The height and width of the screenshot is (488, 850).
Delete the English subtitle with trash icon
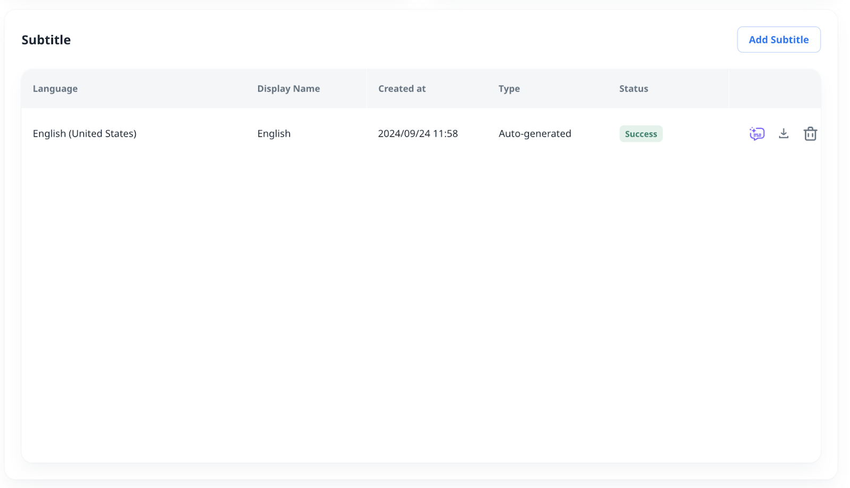point(810,134)
